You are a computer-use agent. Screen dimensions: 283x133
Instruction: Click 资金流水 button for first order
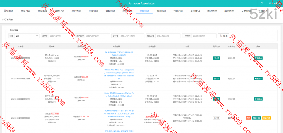[258, 58]
